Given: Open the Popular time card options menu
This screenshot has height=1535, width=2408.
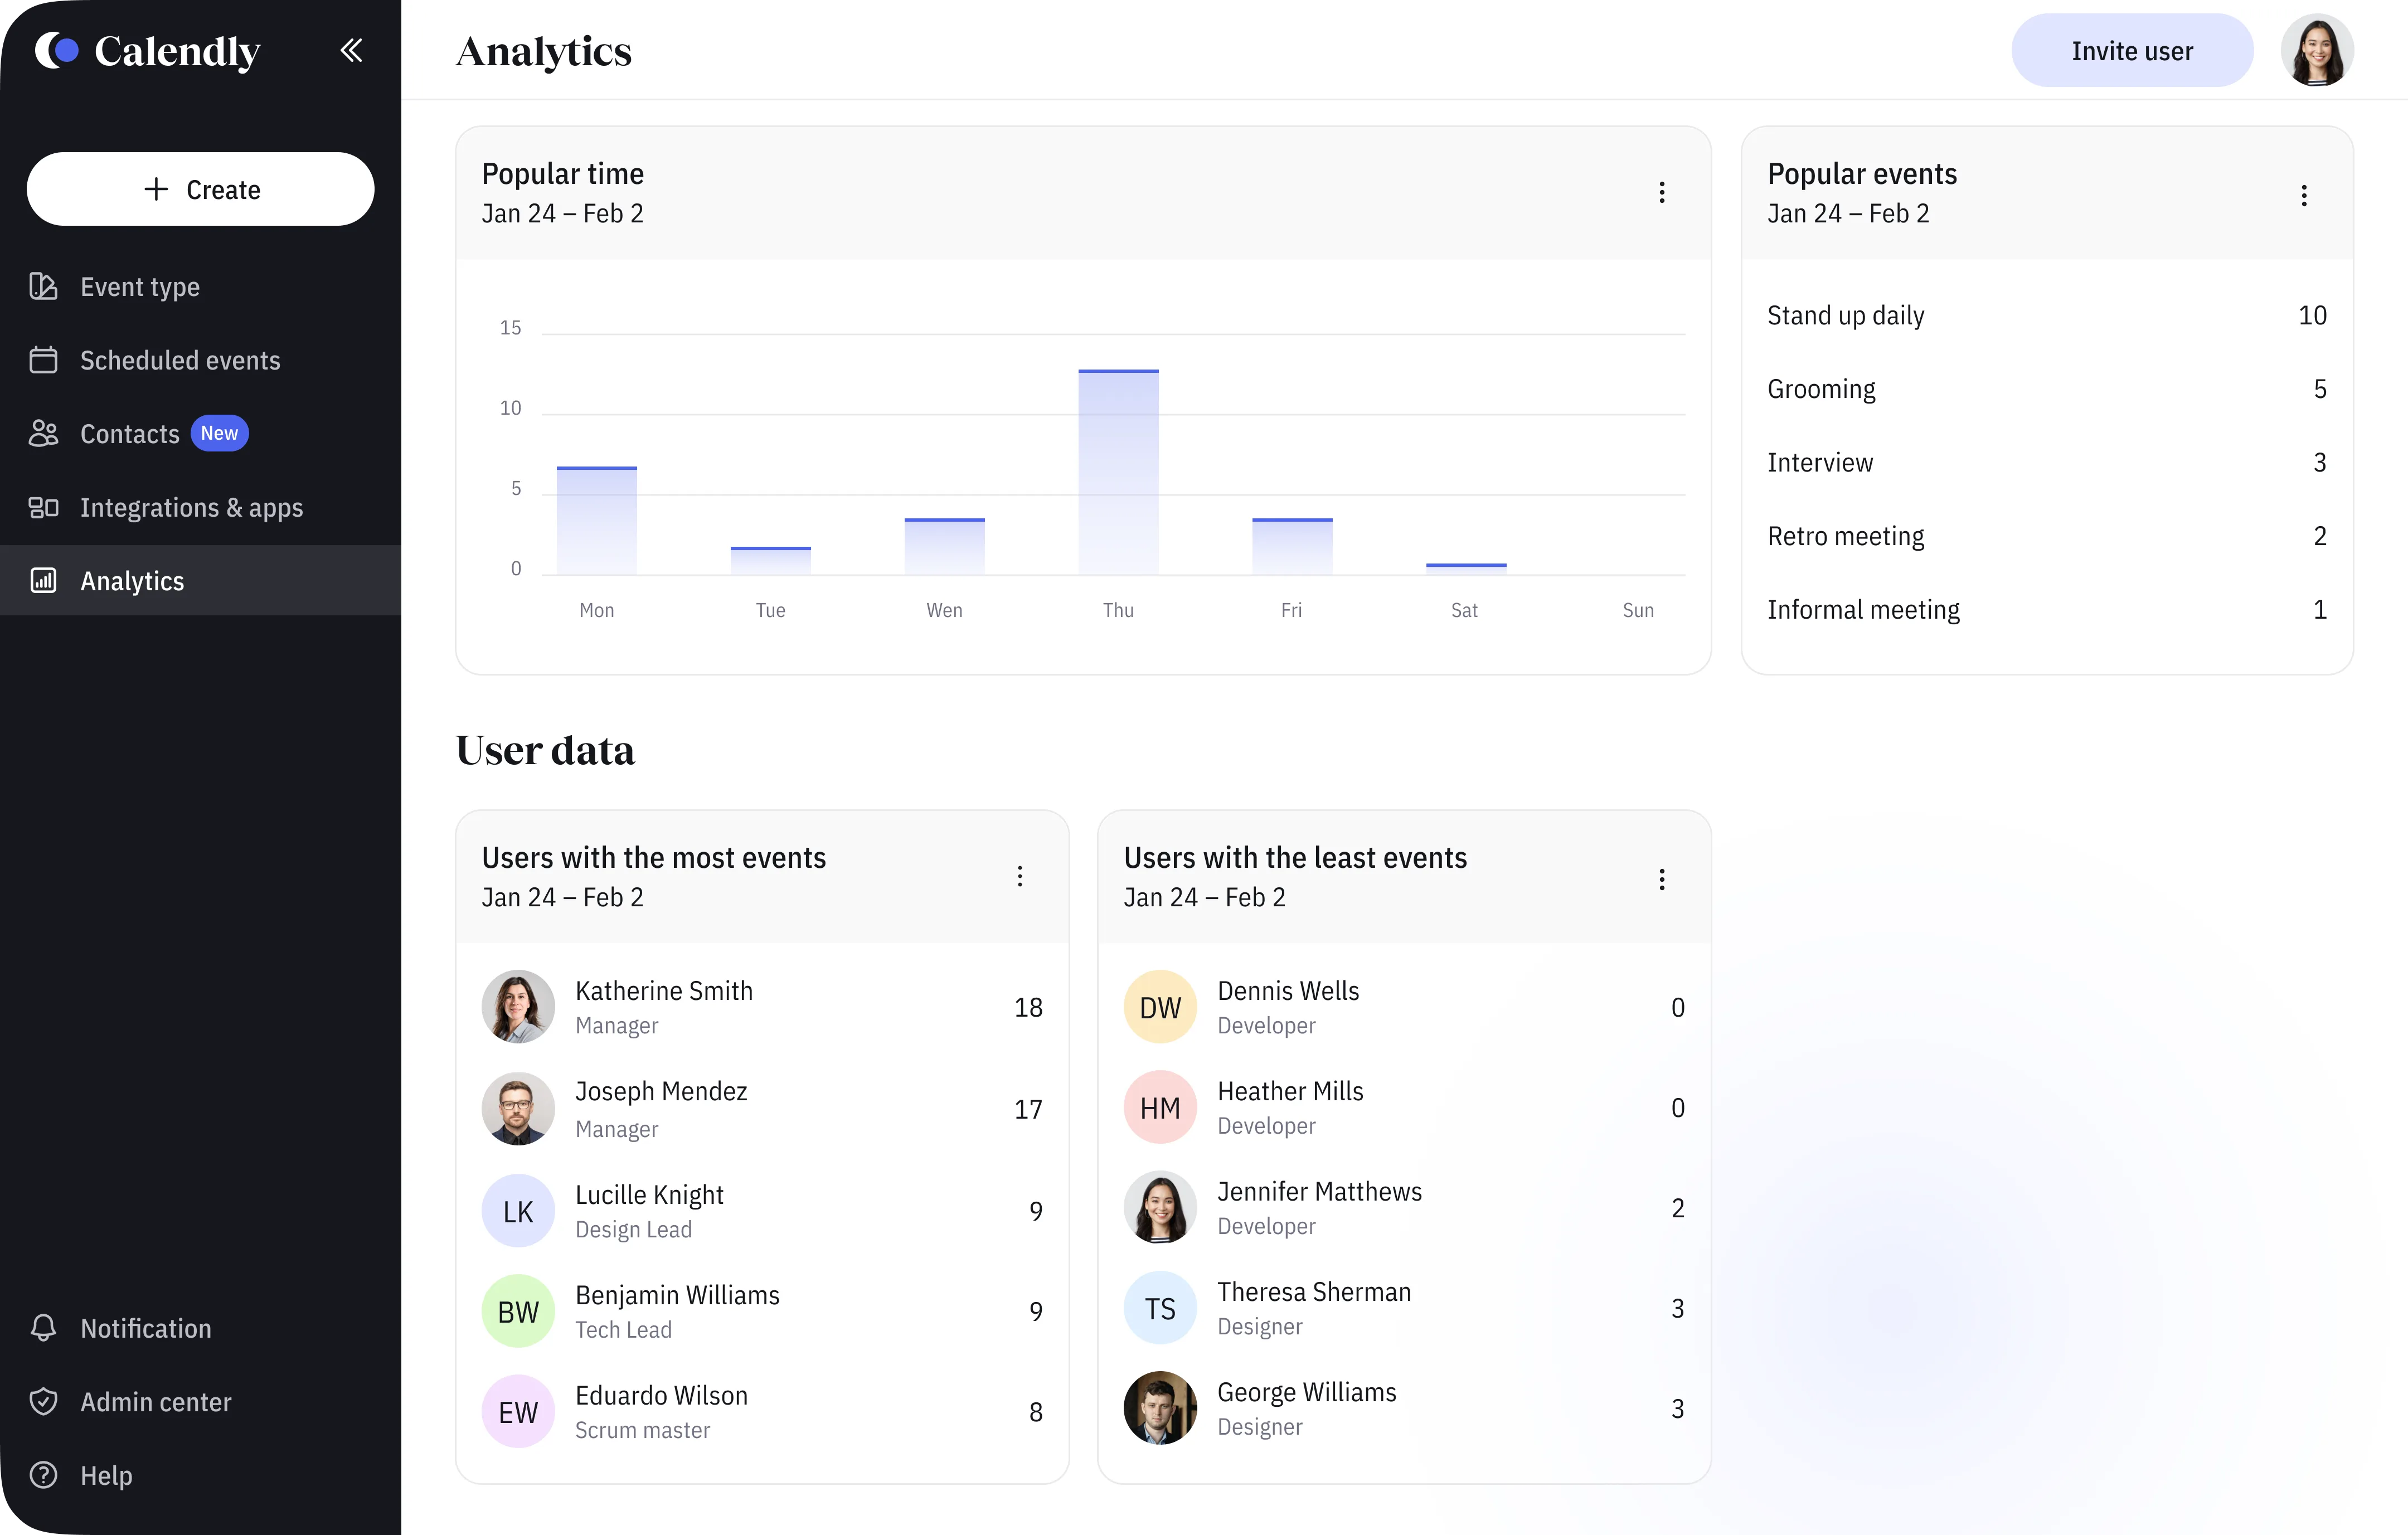Looking at the screenshot, I should [1662, 192].
